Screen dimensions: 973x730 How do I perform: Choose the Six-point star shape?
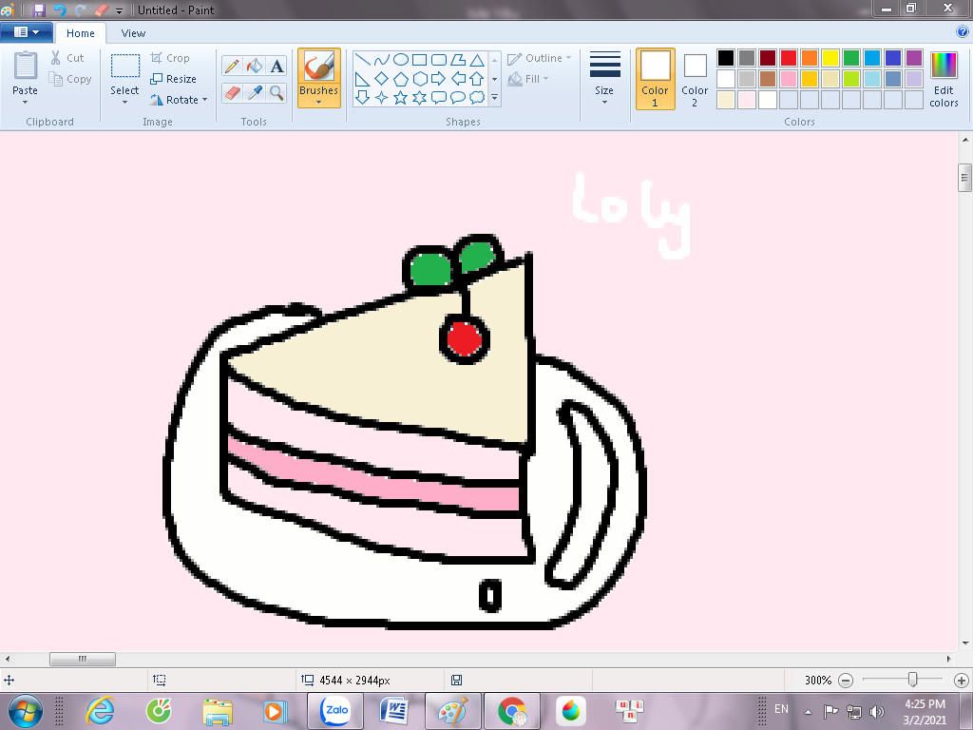point(419,98)
